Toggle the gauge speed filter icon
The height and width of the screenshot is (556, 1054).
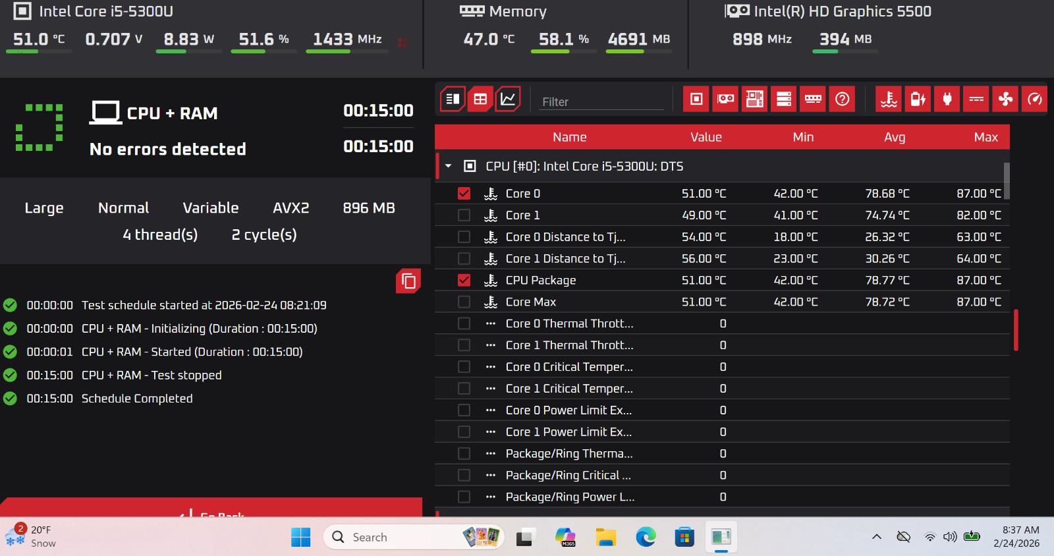coord(1034,99)
